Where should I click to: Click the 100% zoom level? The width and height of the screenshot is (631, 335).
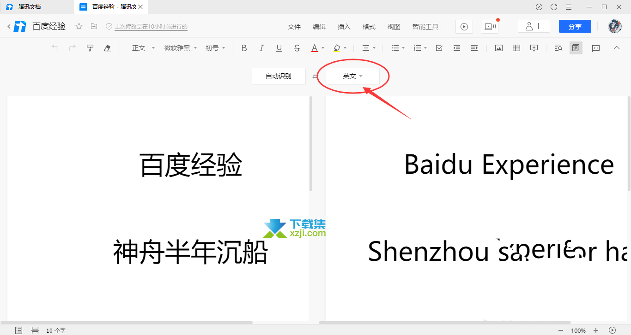[x=578, y=330]
